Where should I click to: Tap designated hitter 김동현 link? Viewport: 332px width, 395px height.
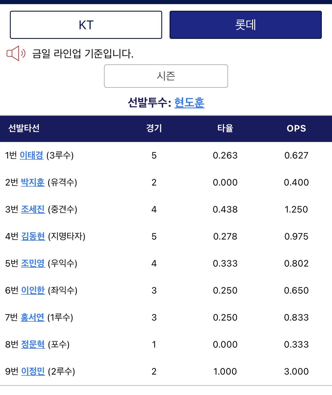pos(33,236)
